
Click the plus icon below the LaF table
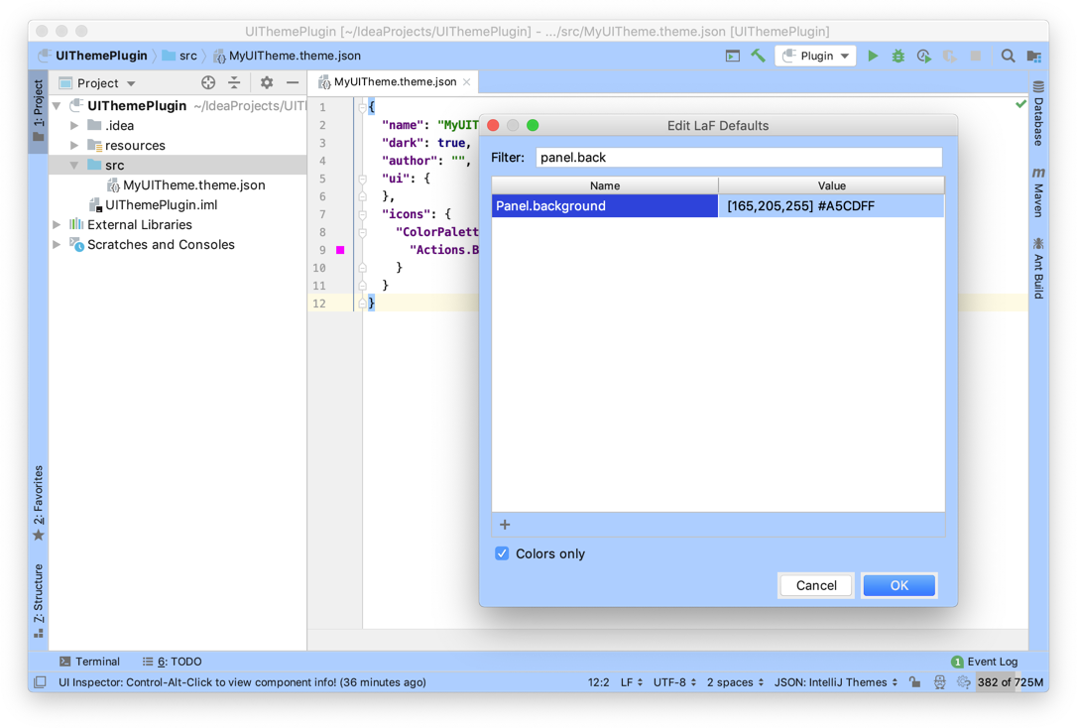pyautogui.click(x=505, y=525)
